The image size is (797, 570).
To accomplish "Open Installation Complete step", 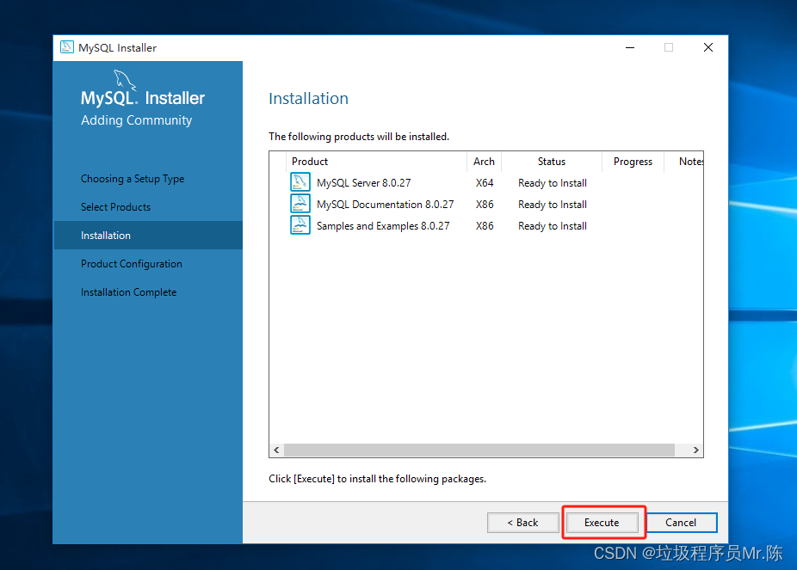I will click(128, 292).
